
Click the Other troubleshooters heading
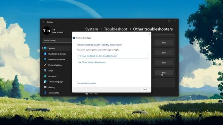pyautogui.click(x=153, y=29)
